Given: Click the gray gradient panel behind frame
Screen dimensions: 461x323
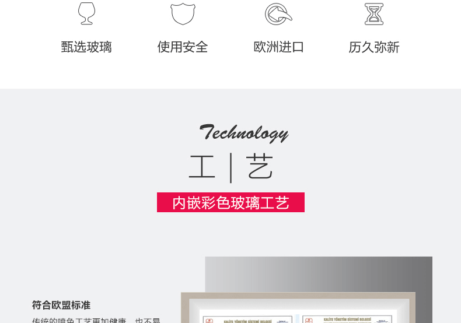Looking at the screenshot, I should (319, 274).
